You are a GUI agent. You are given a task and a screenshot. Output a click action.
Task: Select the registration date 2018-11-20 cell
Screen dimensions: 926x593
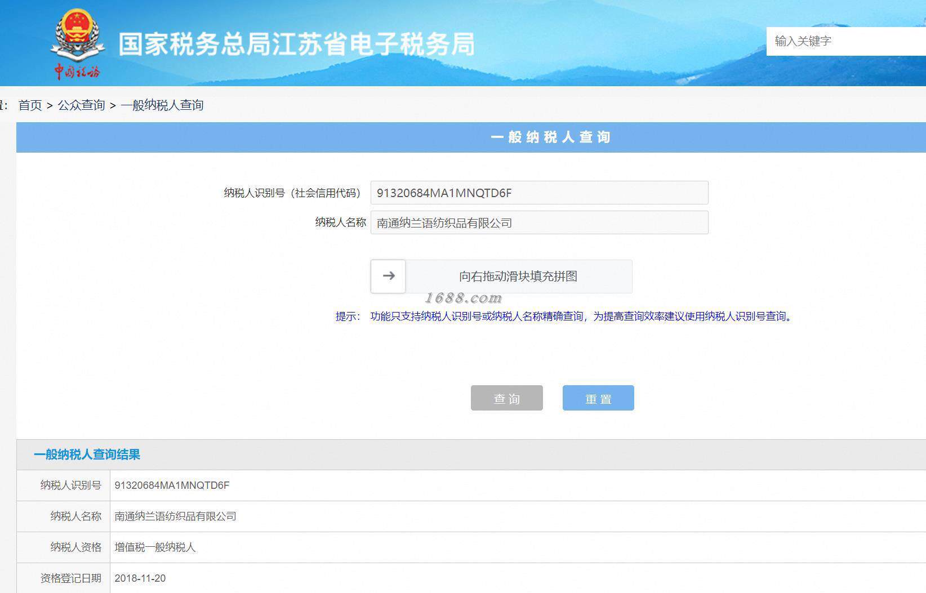click(x=140, y=578)
